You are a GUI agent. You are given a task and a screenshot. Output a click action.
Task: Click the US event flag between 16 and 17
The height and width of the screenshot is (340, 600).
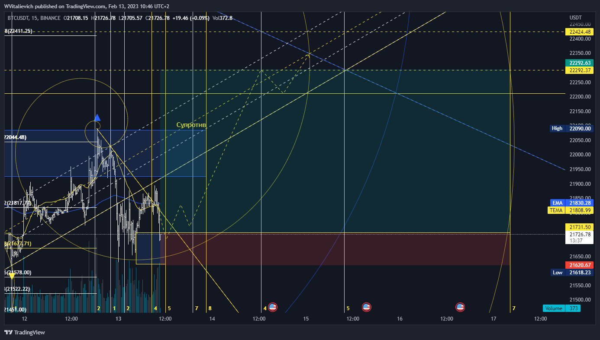pyautogui.click(x=460, y=307)
